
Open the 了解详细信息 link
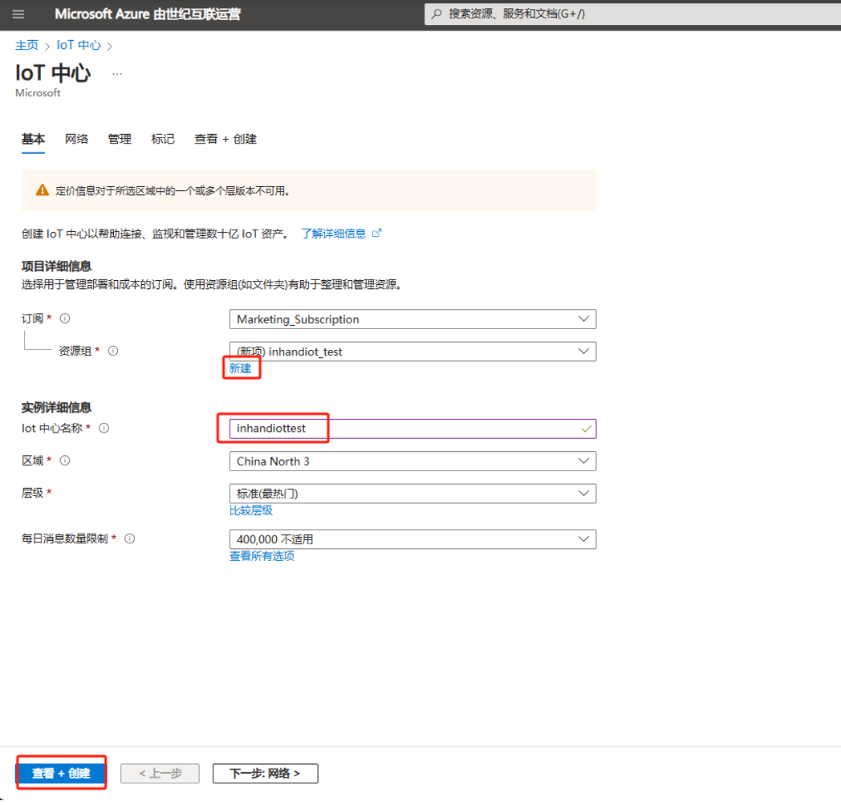[x=333, y=234]
